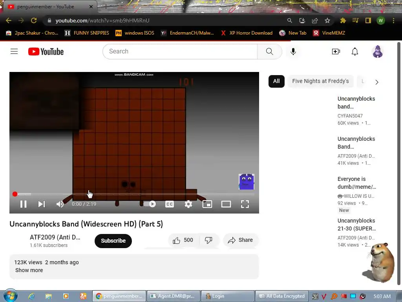Click the video progress bar

coord(134,194)
